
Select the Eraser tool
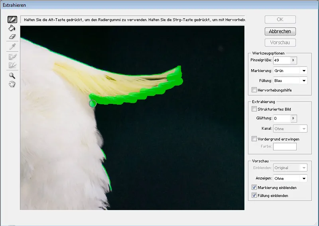pos(12,37)
